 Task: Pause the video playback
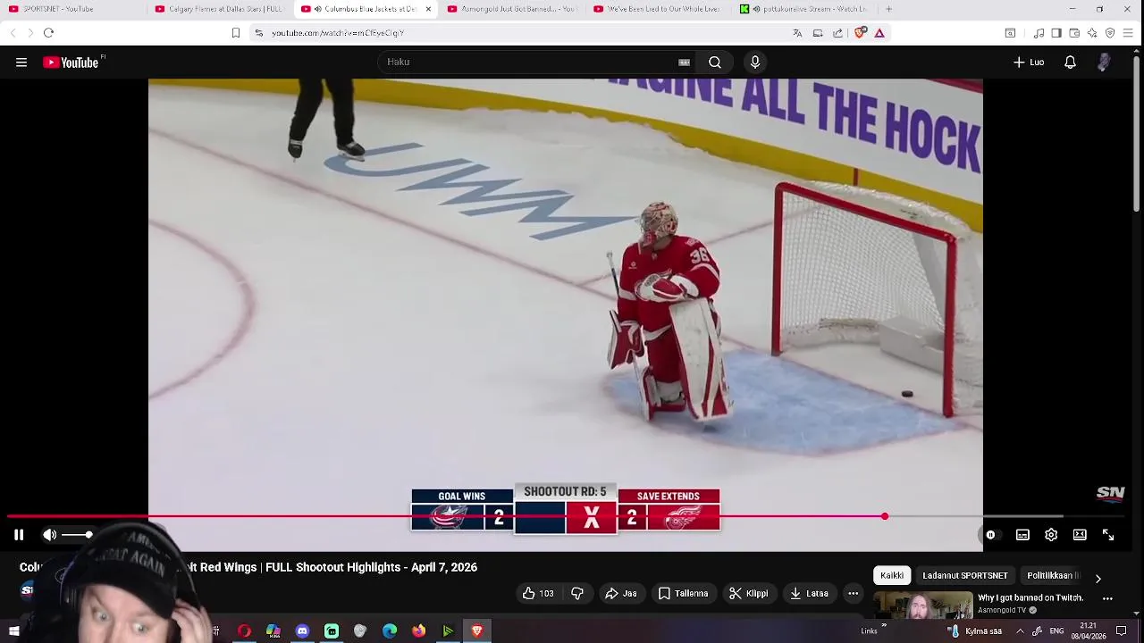click(x=19, y=535)
